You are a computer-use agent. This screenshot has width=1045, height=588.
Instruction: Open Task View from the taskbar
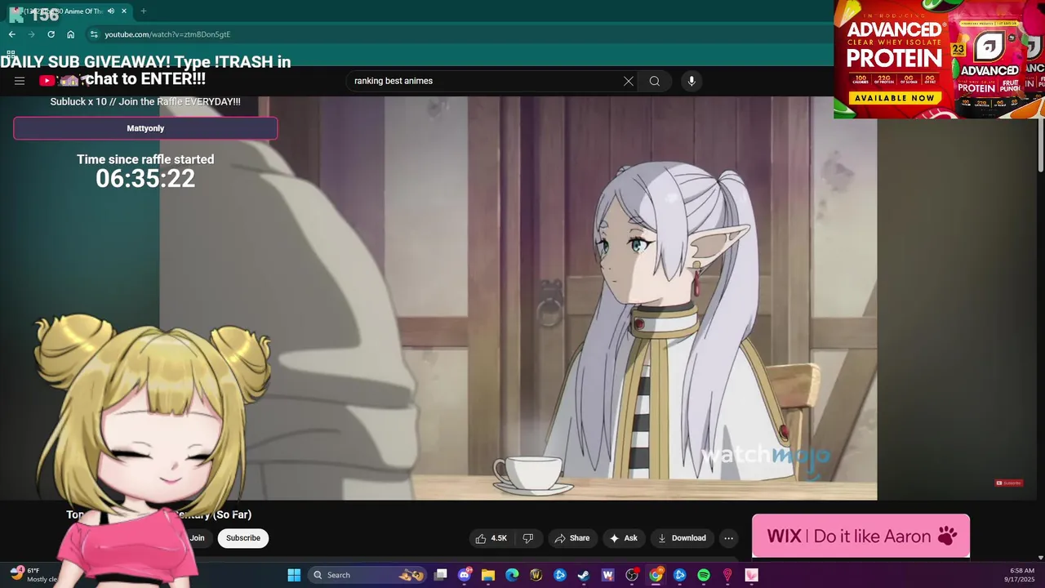[x=441, y=575]
